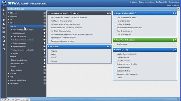
Task: Open settings gear of Favoritos de Personas panel
Action: (x=173, y=40)
